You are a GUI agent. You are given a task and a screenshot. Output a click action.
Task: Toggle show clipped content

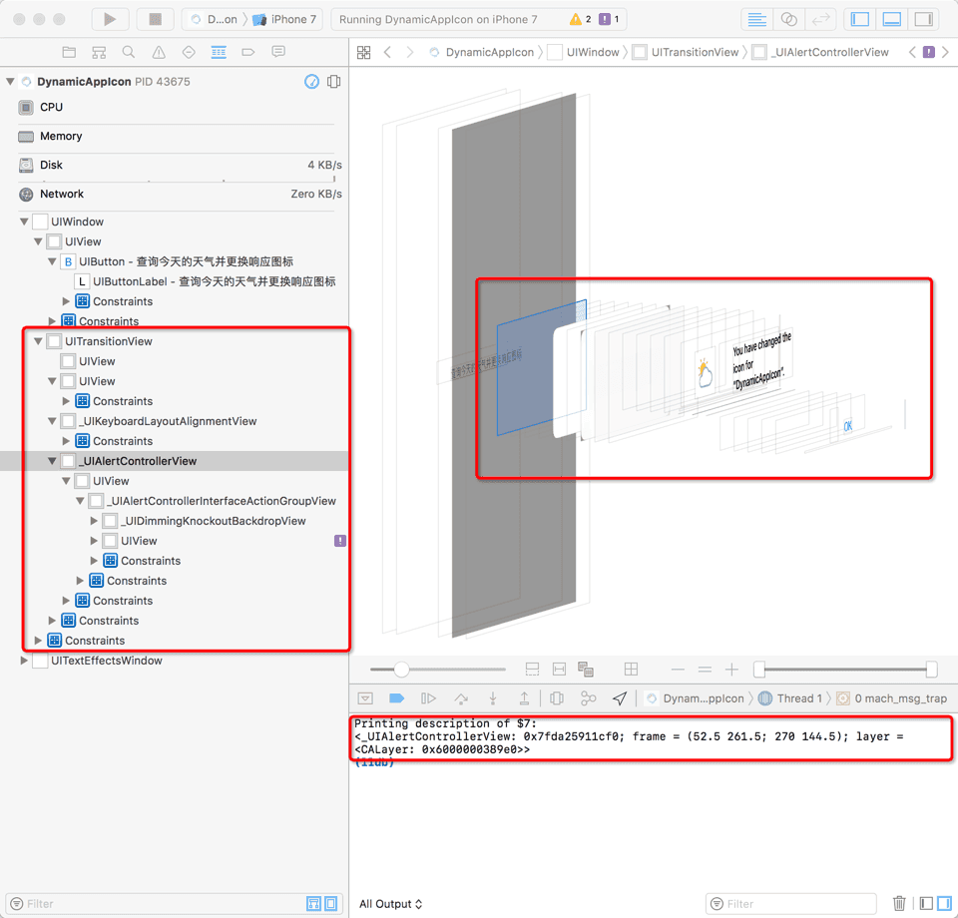(532, 670)
